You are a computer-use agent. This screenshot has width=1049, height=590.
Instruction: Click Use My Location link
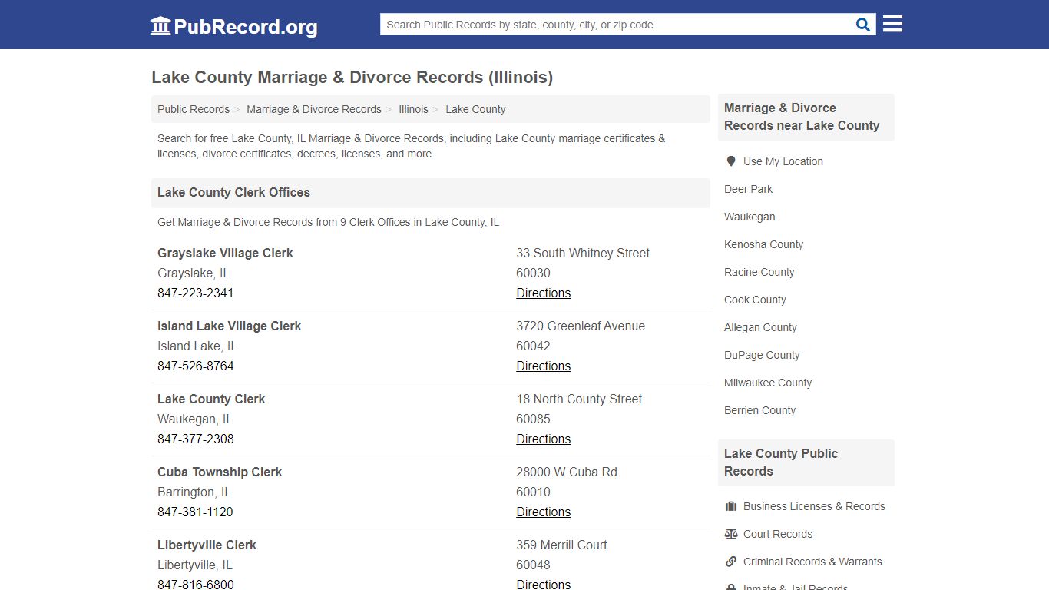[x=783, y=161]
